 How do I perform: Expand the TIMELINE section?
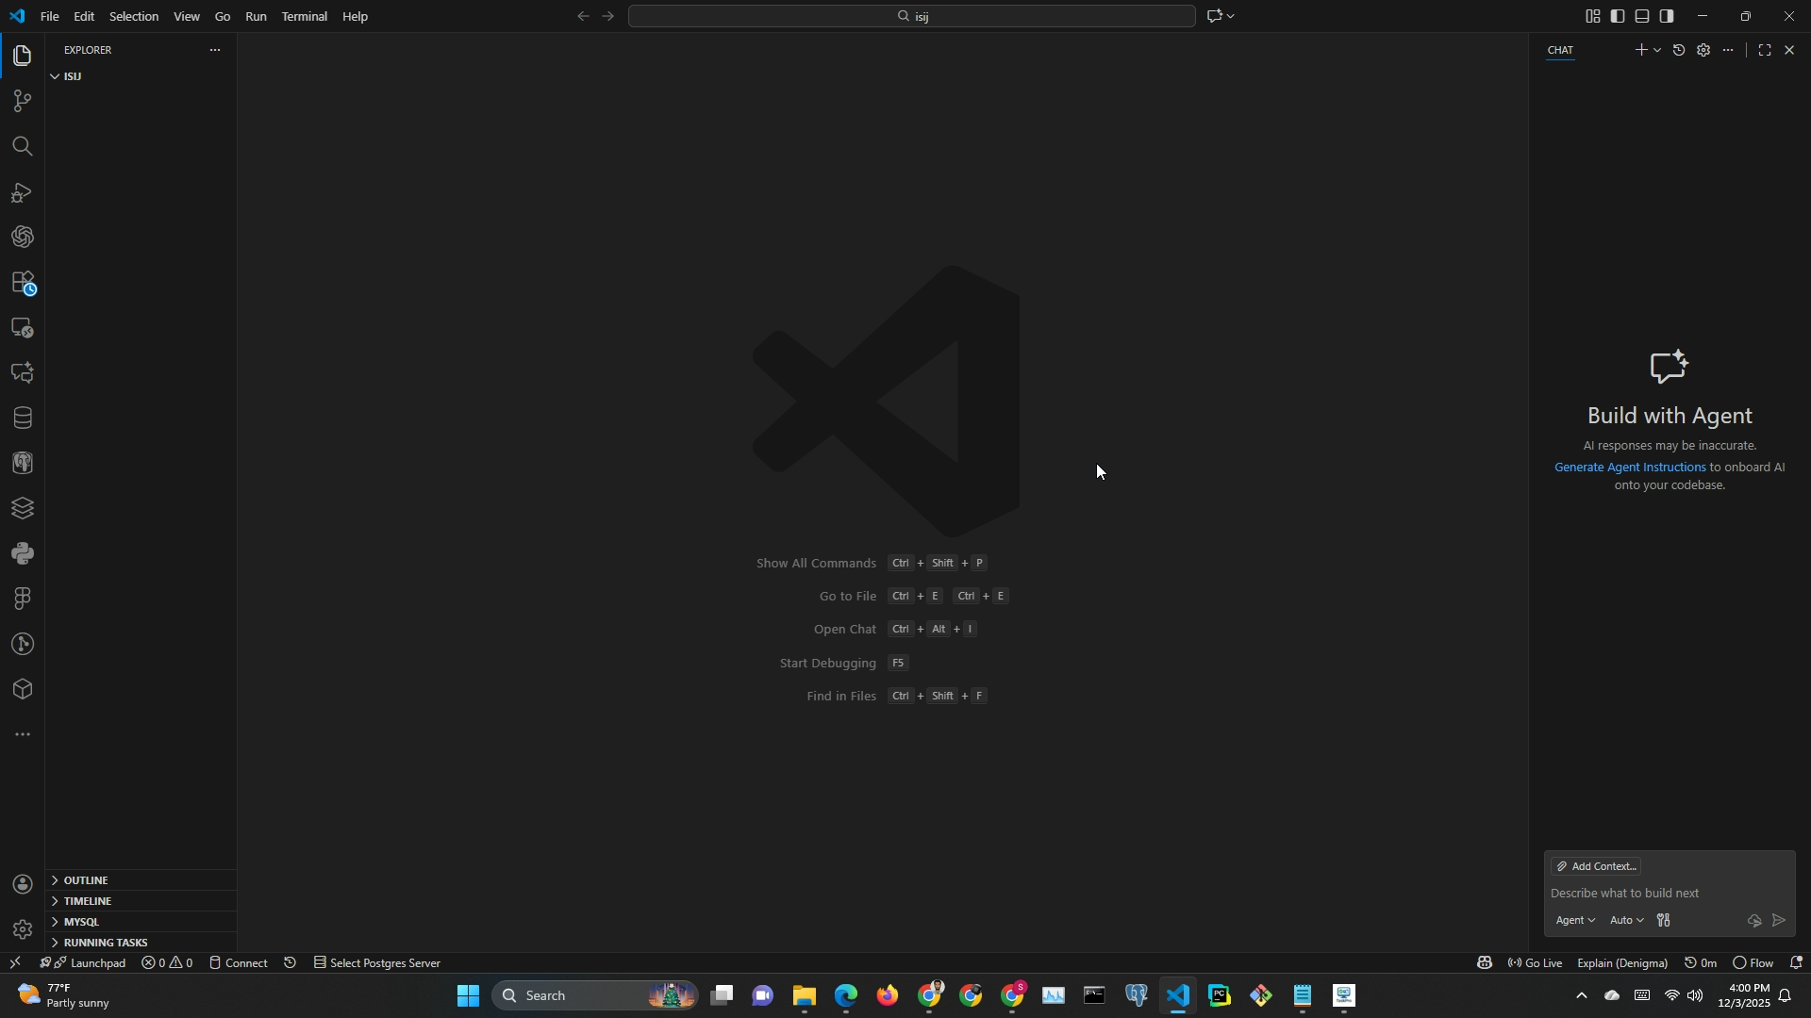click(88, 901)
